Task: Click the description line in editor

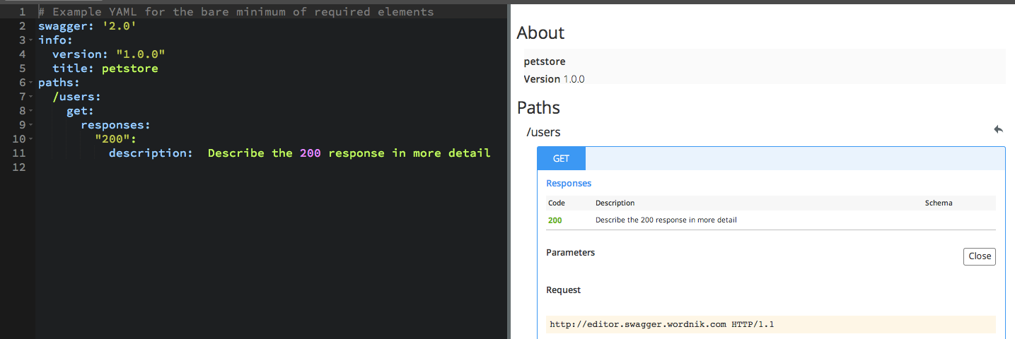Action: pos(299,153)
